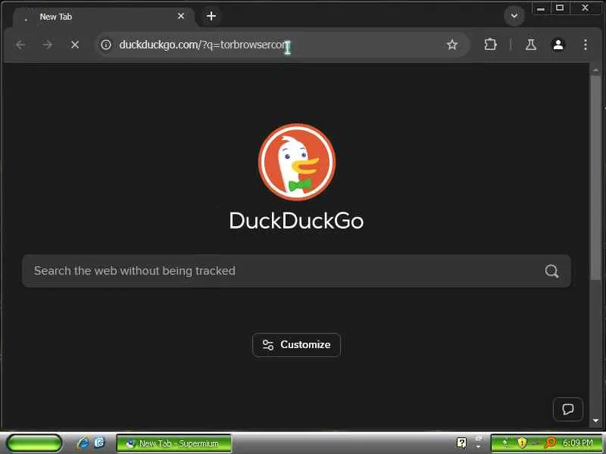Click the Customize button
The width and height of the screenshot is (606, 454).
[296, 345]
